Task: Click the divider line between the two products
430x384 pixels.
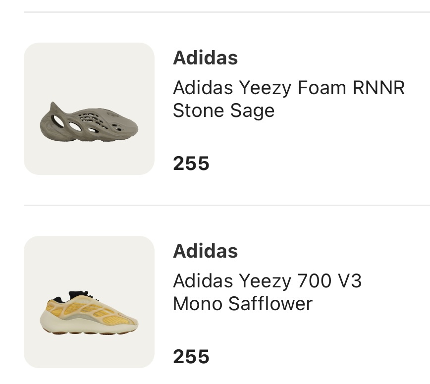Action: coord(227,205)
